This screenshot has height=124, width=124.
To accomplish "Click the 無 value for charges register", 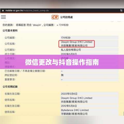I will tap(62, 75).
